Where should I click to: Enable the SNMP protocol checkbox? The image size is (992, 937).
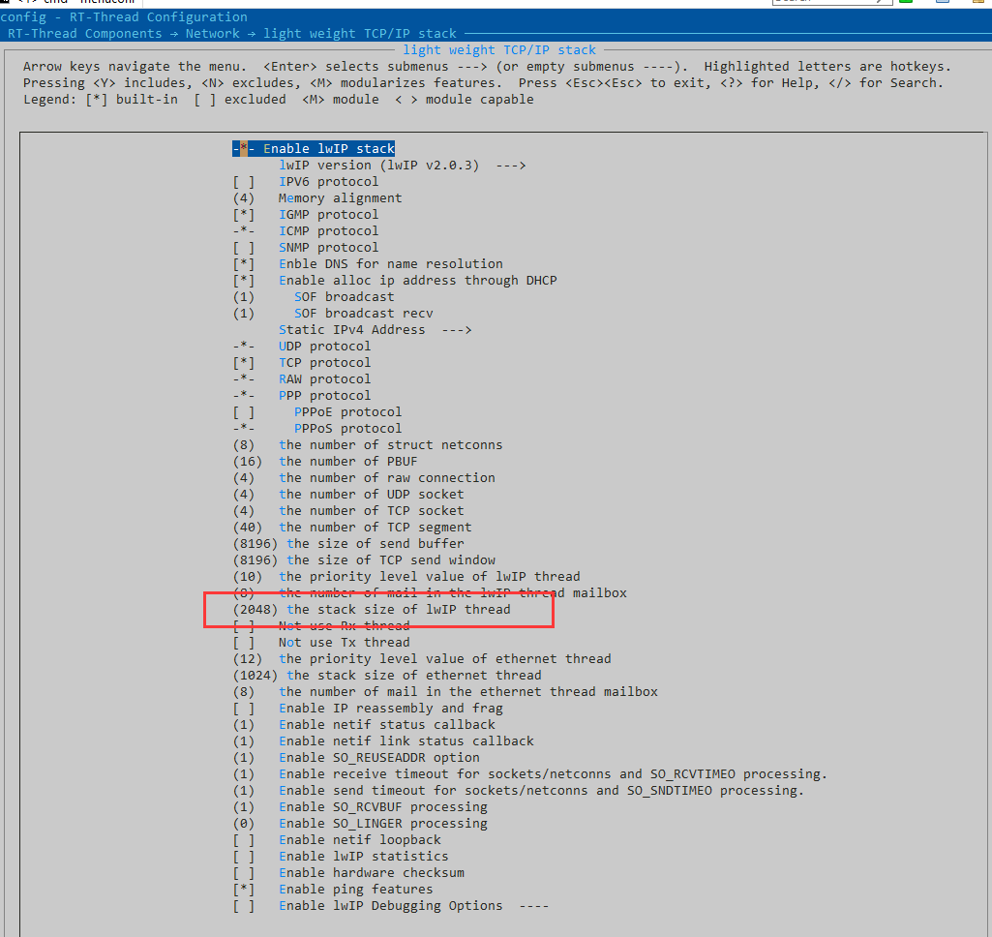(244, 248)
